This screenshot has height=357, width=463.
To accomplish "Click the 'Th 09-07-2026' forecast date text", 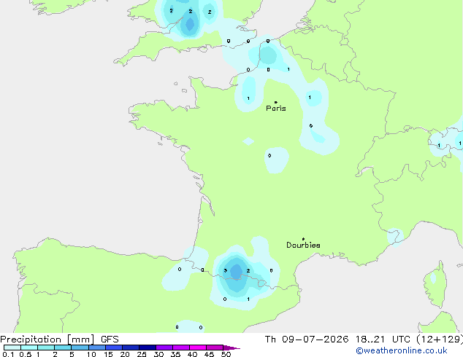I will pyautogui.click(x=307, y=340).
